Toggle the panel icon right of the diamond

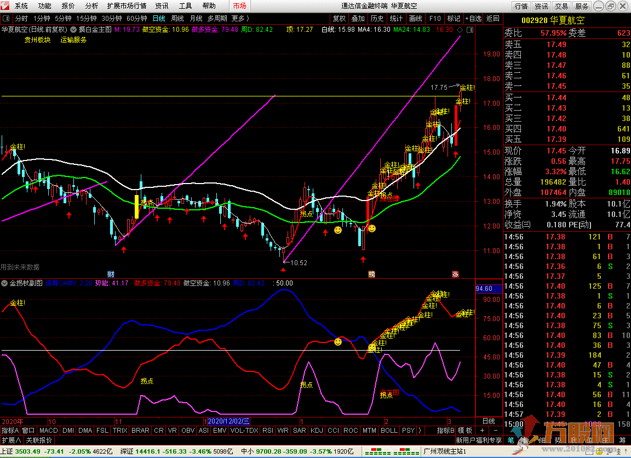click(x=469, y=30)
